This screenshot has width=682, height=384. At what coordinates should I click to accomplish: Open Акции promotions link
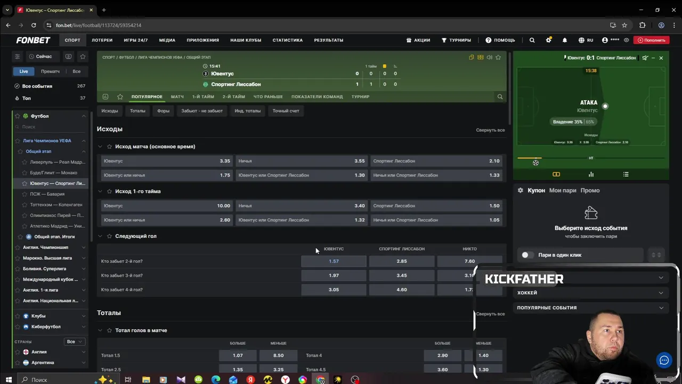pyautogui.click(x=418, y=40)
